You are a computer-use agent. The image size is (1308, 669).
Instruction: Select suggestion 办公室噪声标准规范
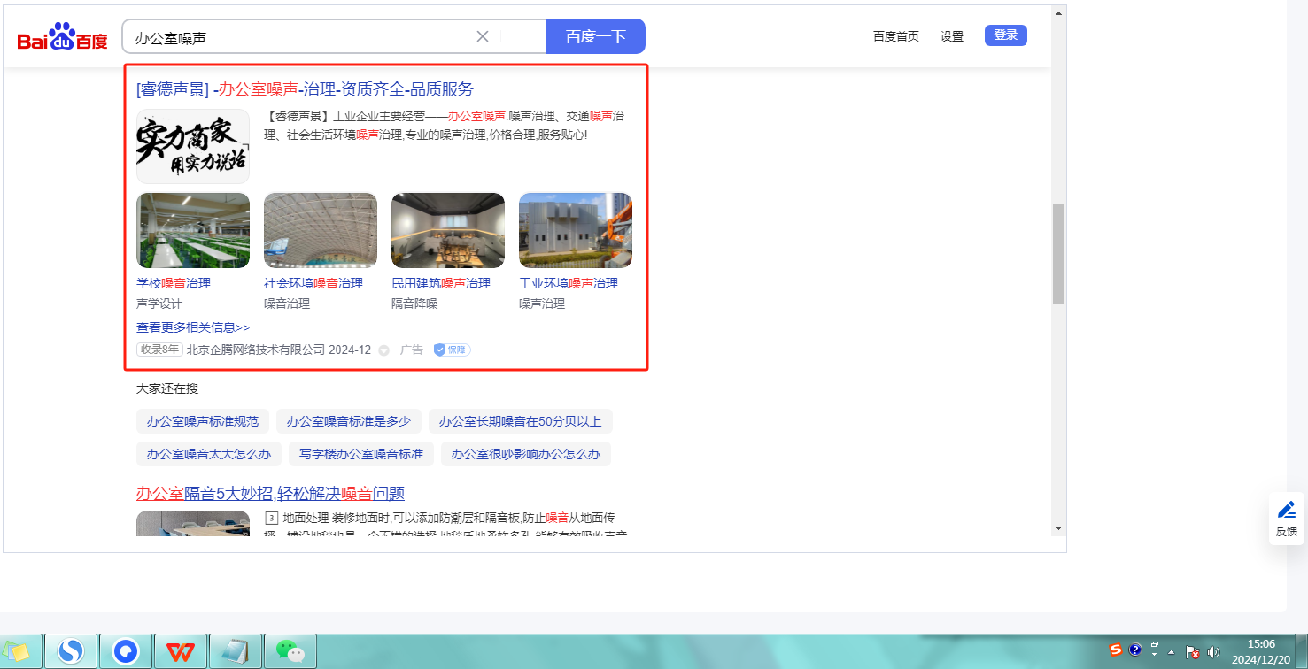[x=203, y=421]
